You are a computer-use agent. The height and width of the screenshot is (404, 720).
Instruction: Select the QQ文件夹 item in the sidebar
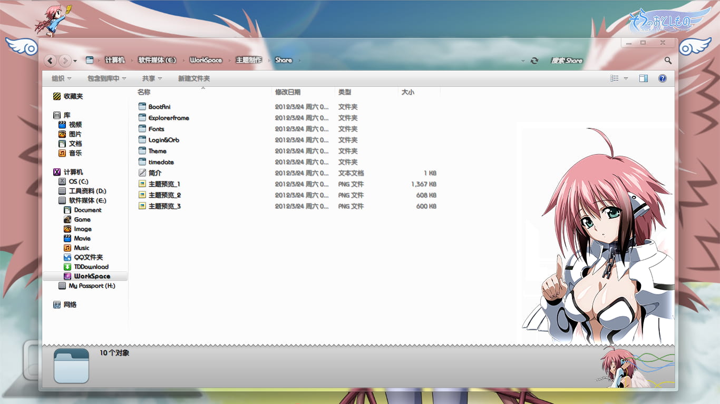pos(88,257)
